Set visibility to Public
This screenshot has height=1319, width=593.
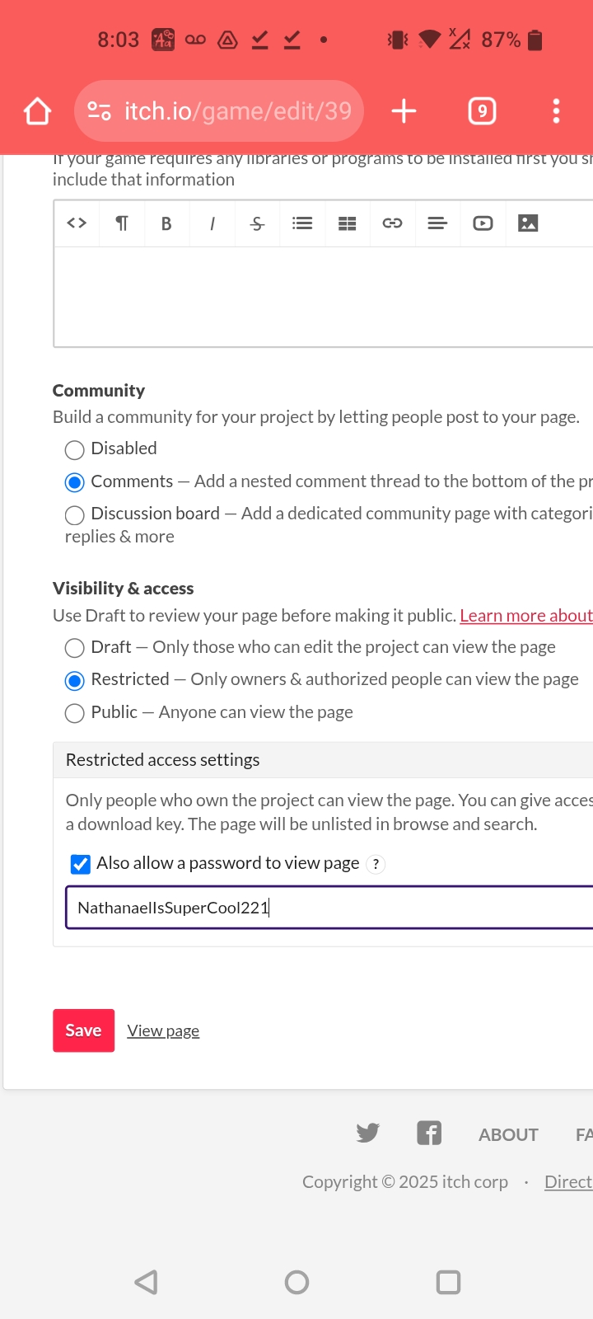pyautogui.click(x=75, y=713)
